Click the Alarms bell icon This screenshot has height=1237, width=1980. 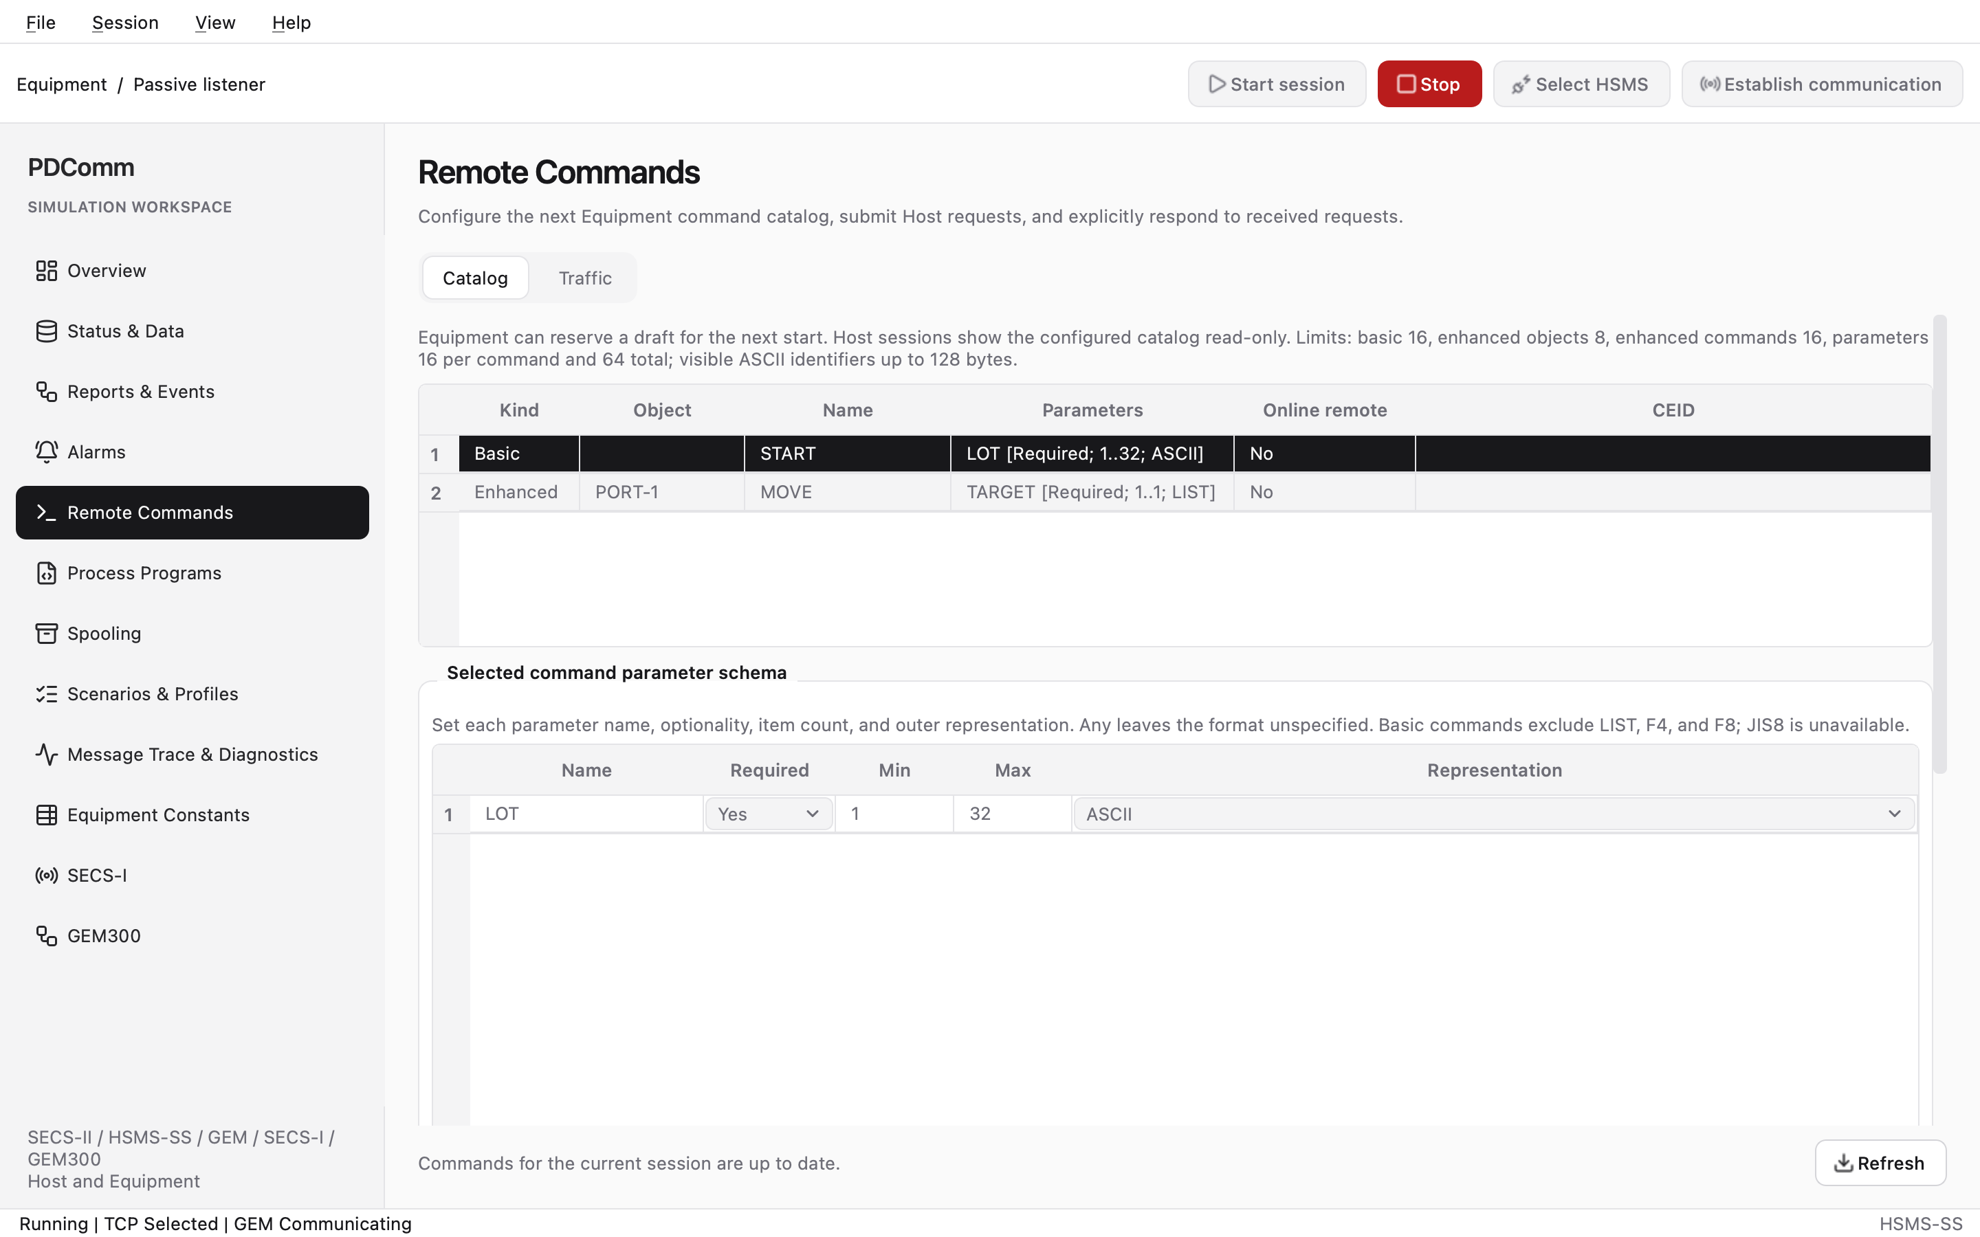tap(47, 452)
